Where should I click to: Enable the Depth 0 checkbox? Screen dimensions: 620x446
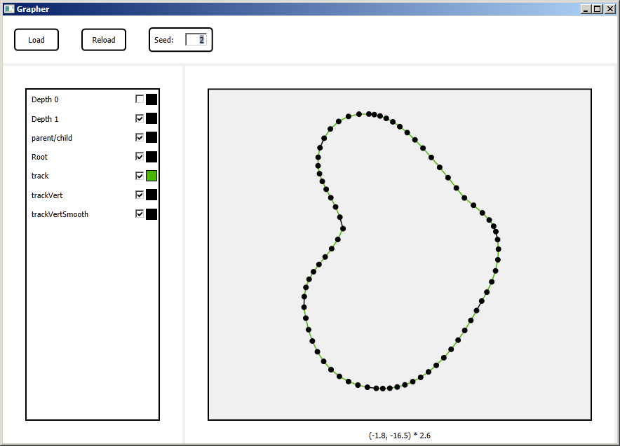tap(140, 99)
